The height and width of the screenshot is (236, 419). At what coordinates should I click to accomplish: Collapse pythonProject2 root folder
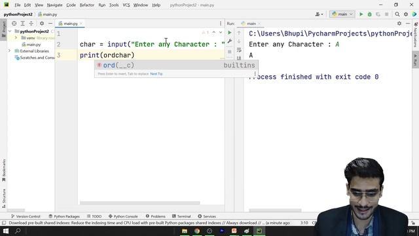pos(10,31)
